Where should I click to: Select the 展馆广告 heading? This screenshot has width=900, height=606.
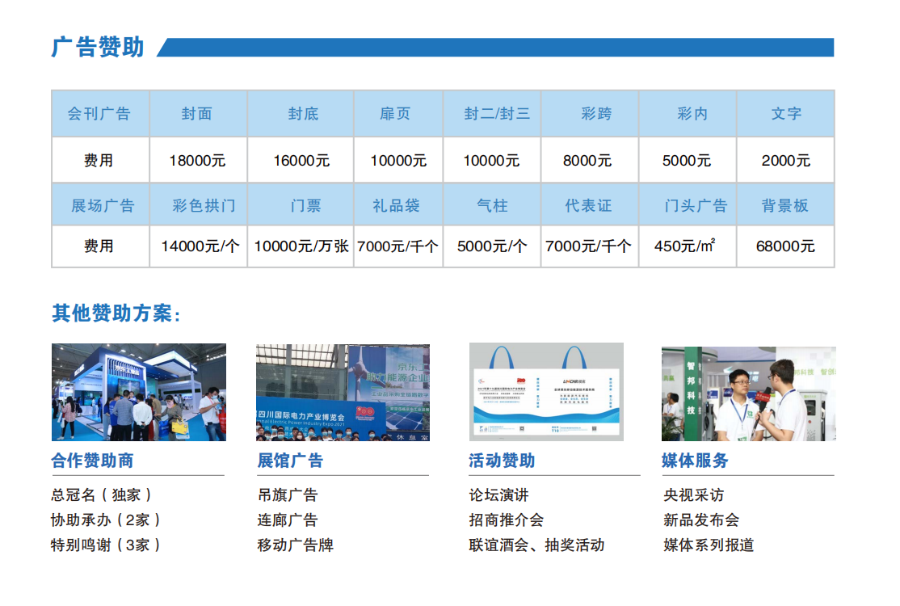pyautogui.click(x=290, y=461)
